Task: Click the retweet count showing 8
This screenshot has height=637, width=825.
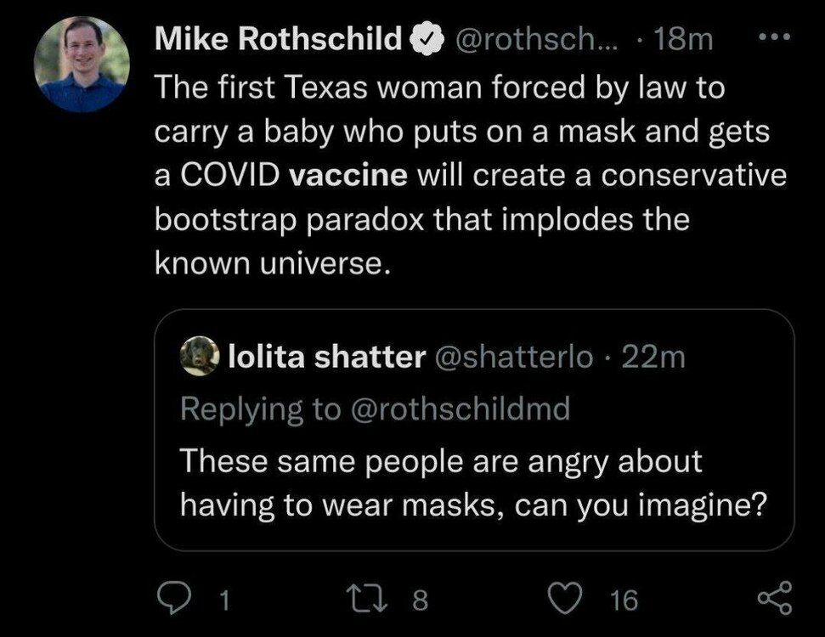Action: (x=418, y=601)
